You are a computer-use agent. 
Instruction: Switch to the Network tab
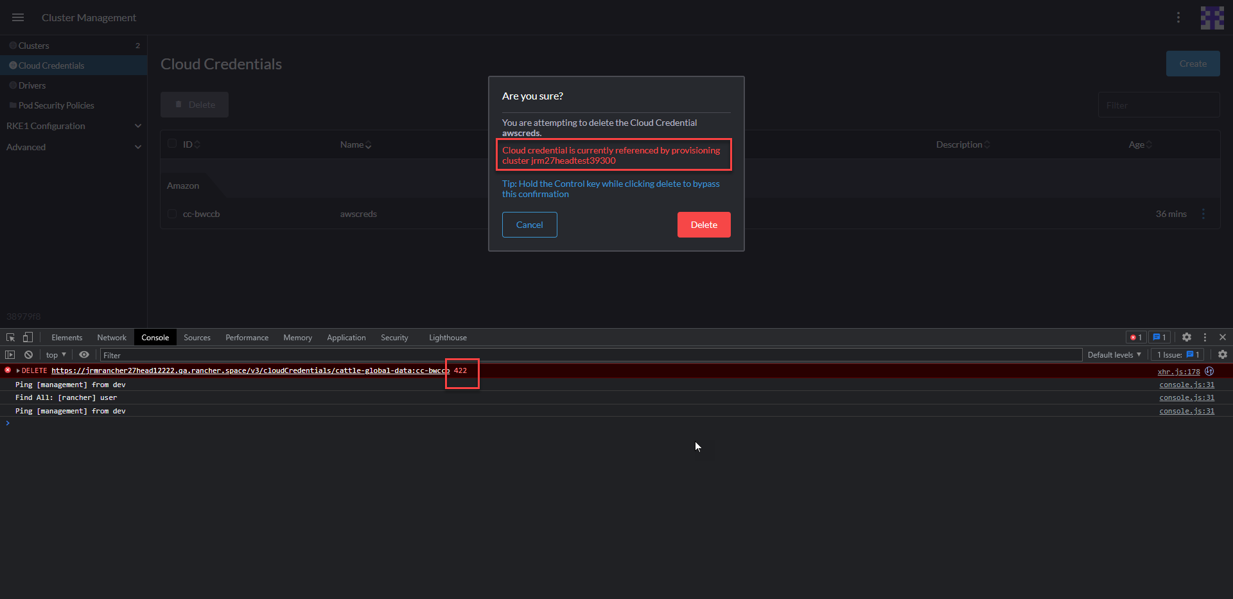coord(111,337)
